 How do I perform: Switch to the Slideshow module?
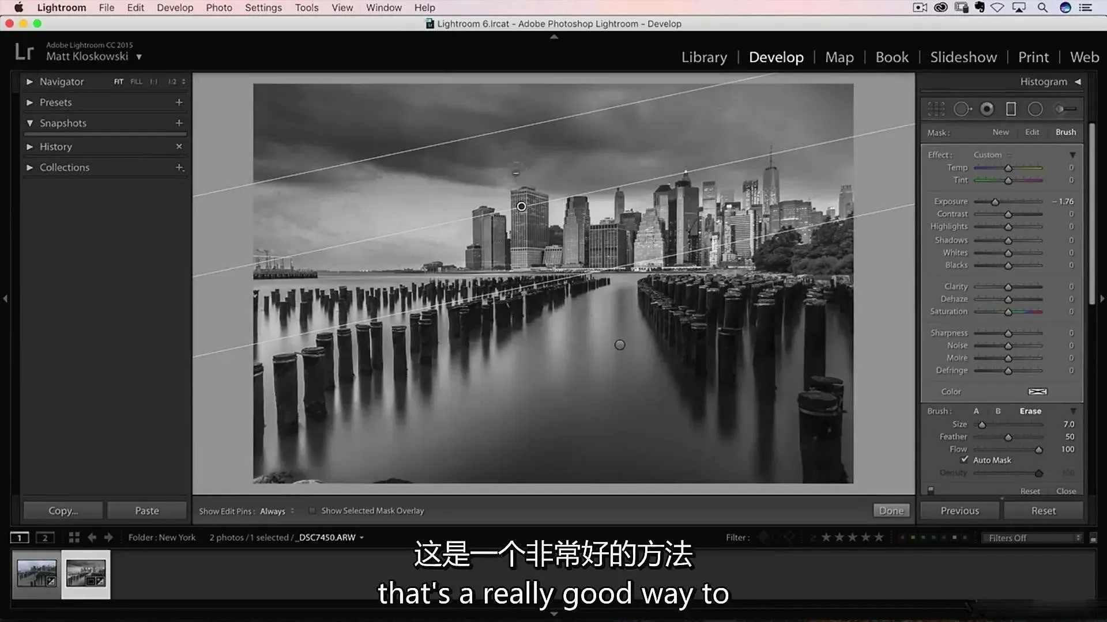963,57
